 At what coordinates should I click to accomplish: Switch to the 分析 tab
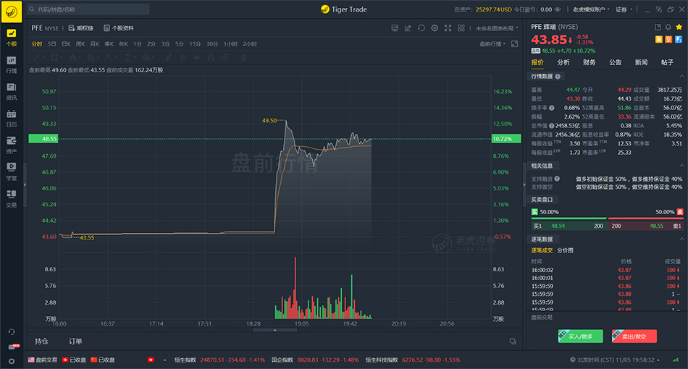[563, 62]
